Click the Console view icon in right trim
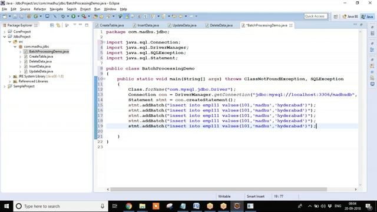 (372, 84)
